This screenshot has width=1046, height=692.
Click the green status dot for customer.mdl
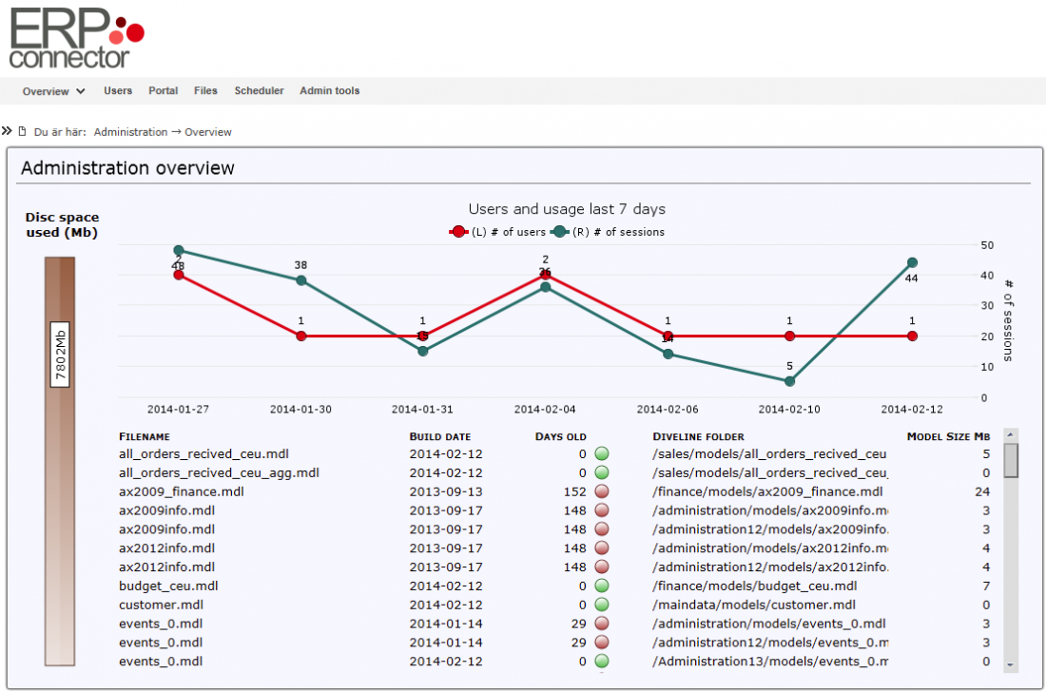tap(601, 605)
